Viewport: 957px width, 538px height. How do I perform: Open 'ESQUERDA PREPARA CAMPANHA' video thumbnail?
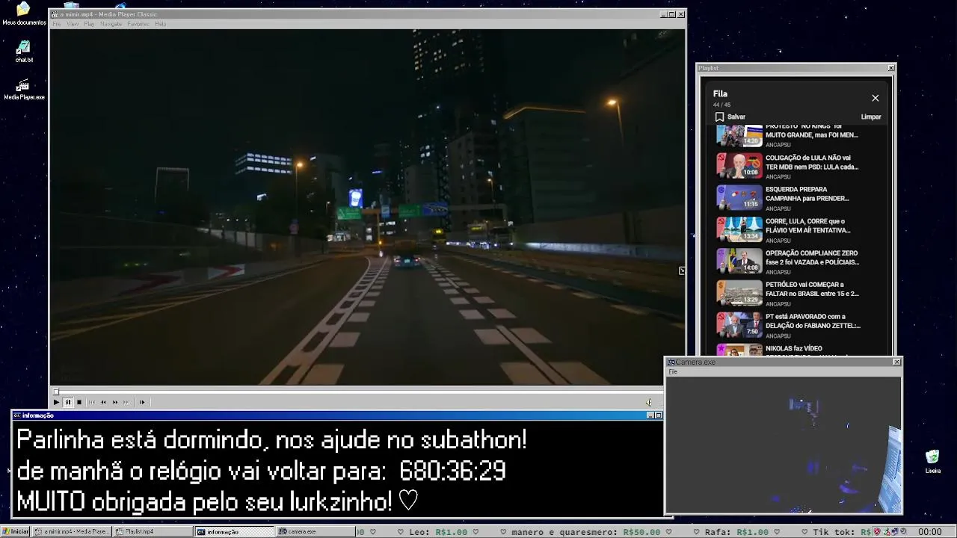[x=739, y=197]
